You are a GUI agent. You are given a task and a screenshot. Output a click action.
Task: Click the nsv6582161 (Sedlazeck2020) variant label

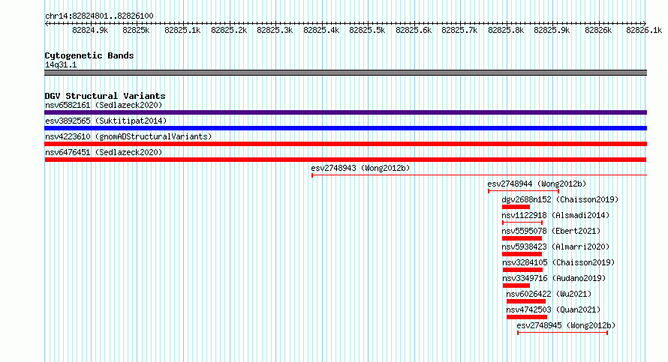(x=104, y=105)
